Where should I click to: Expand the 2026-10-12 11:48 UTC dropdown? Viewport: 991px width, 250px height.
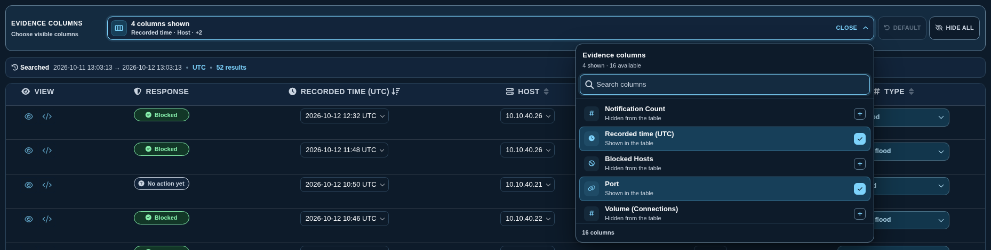[345, 150]
